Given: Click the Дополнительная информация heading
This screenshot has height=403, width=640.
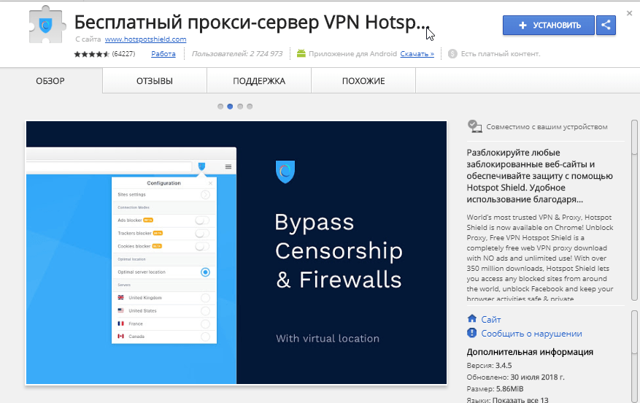Looking at the screenshot, I should (x=530, y=352).
